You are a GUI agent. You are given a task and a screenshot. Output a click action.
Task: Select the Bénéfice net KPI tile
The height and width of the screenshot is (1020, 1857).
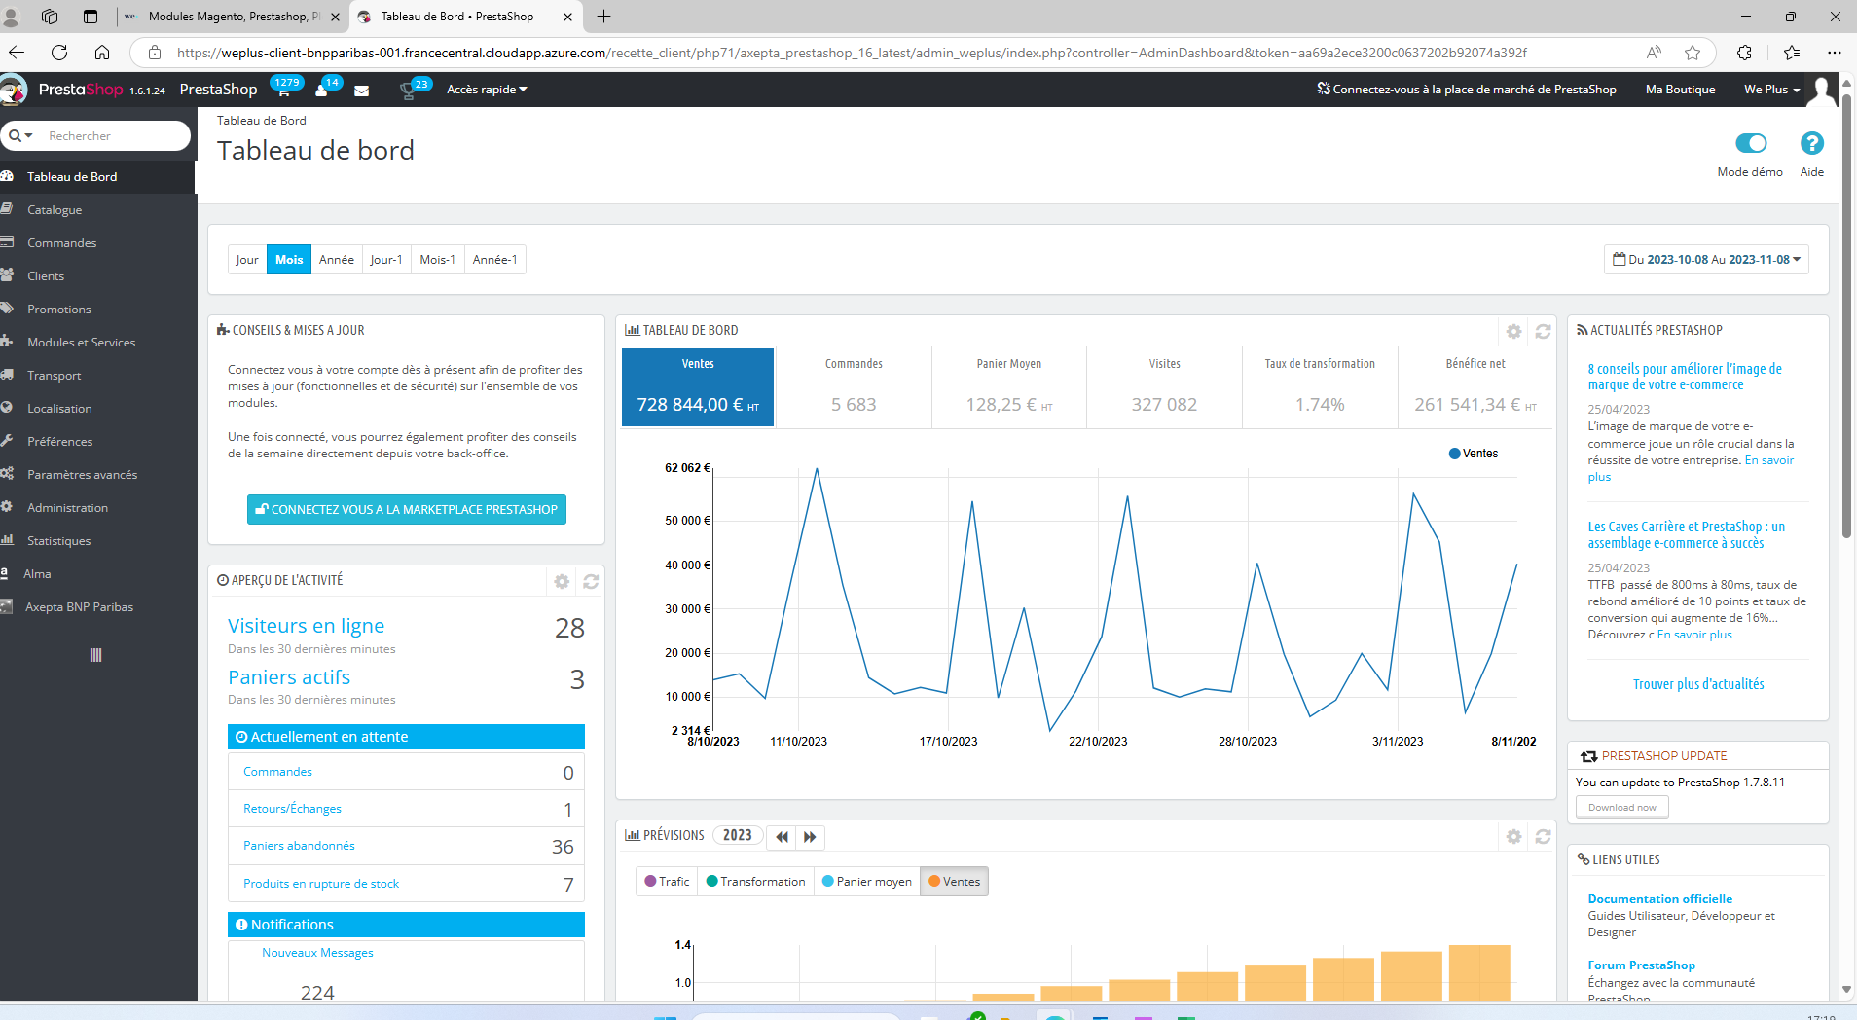pyautogui.click(x=1475, y=387)
